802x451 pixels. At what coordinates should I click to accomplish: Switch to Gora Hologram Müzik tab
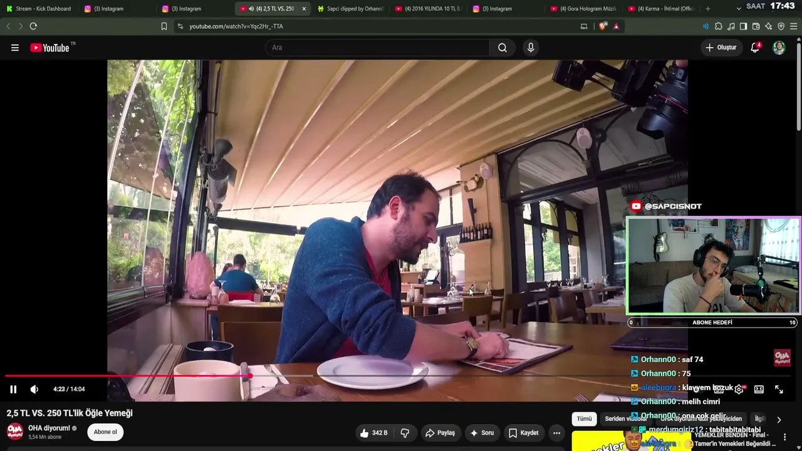(x=584, y=9)
